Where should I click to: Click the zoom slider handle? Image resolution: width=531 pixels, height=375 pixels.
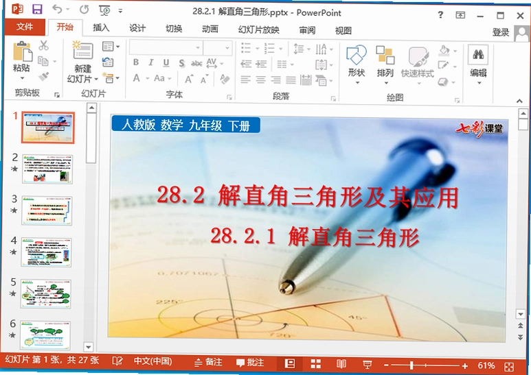click(x=411, y=365)
